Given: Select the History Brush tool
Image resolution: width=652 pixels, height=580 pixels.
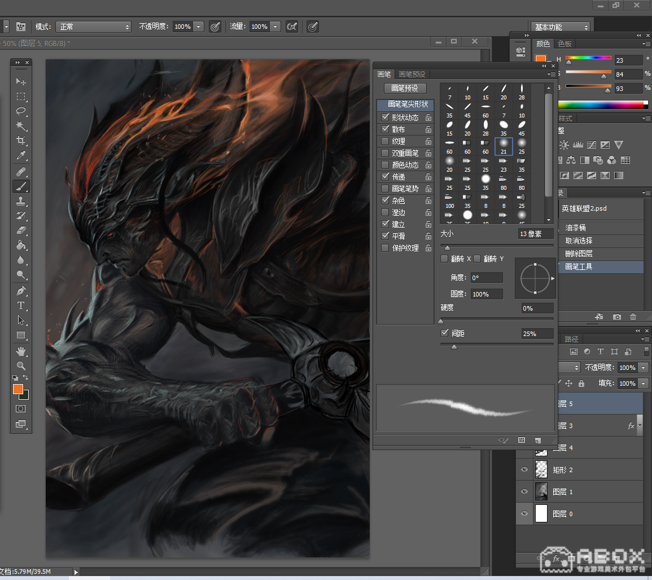Looking at the screenshot, I should 21,216.
